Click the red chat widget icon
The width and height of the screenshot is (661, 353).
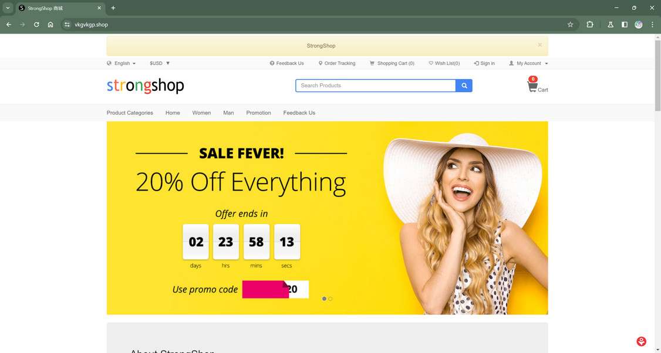coord(641,341)
